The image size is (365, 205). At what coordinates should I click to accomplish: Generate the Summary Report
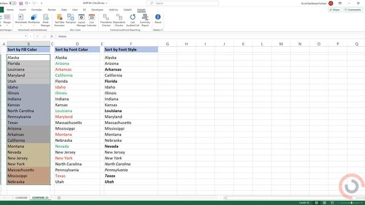[x=145, y=20]
